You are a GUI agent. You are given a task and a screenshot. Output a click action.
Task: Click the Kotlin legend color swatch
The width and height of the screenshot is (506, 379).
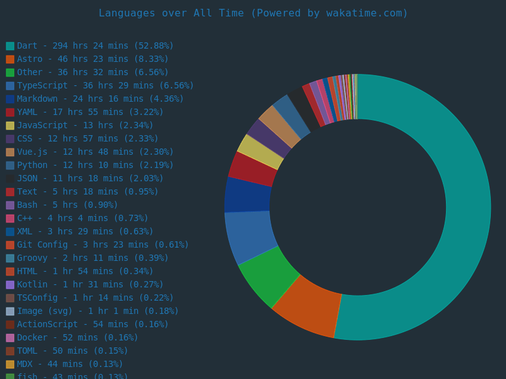(10, 285)
